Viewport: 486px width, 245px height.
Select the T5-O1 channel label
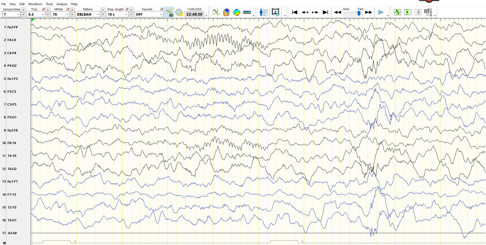pos(12,220)
